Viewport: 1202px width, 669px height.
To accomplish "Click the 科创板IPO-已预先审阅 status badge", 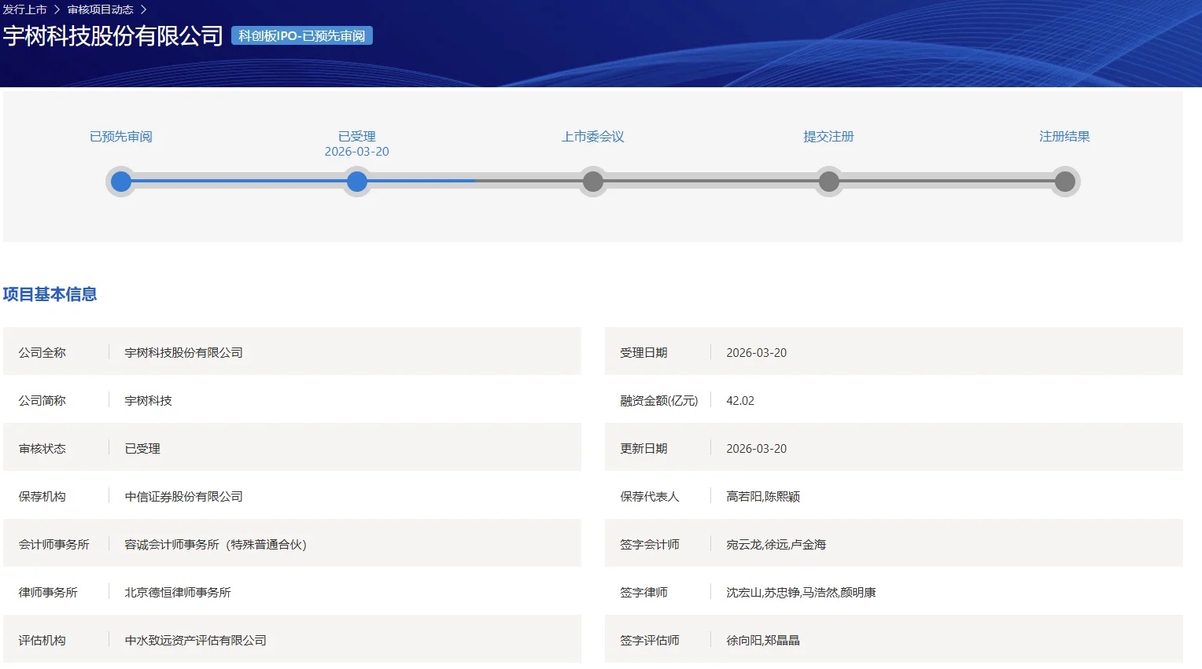I will (x=302, y=36).
